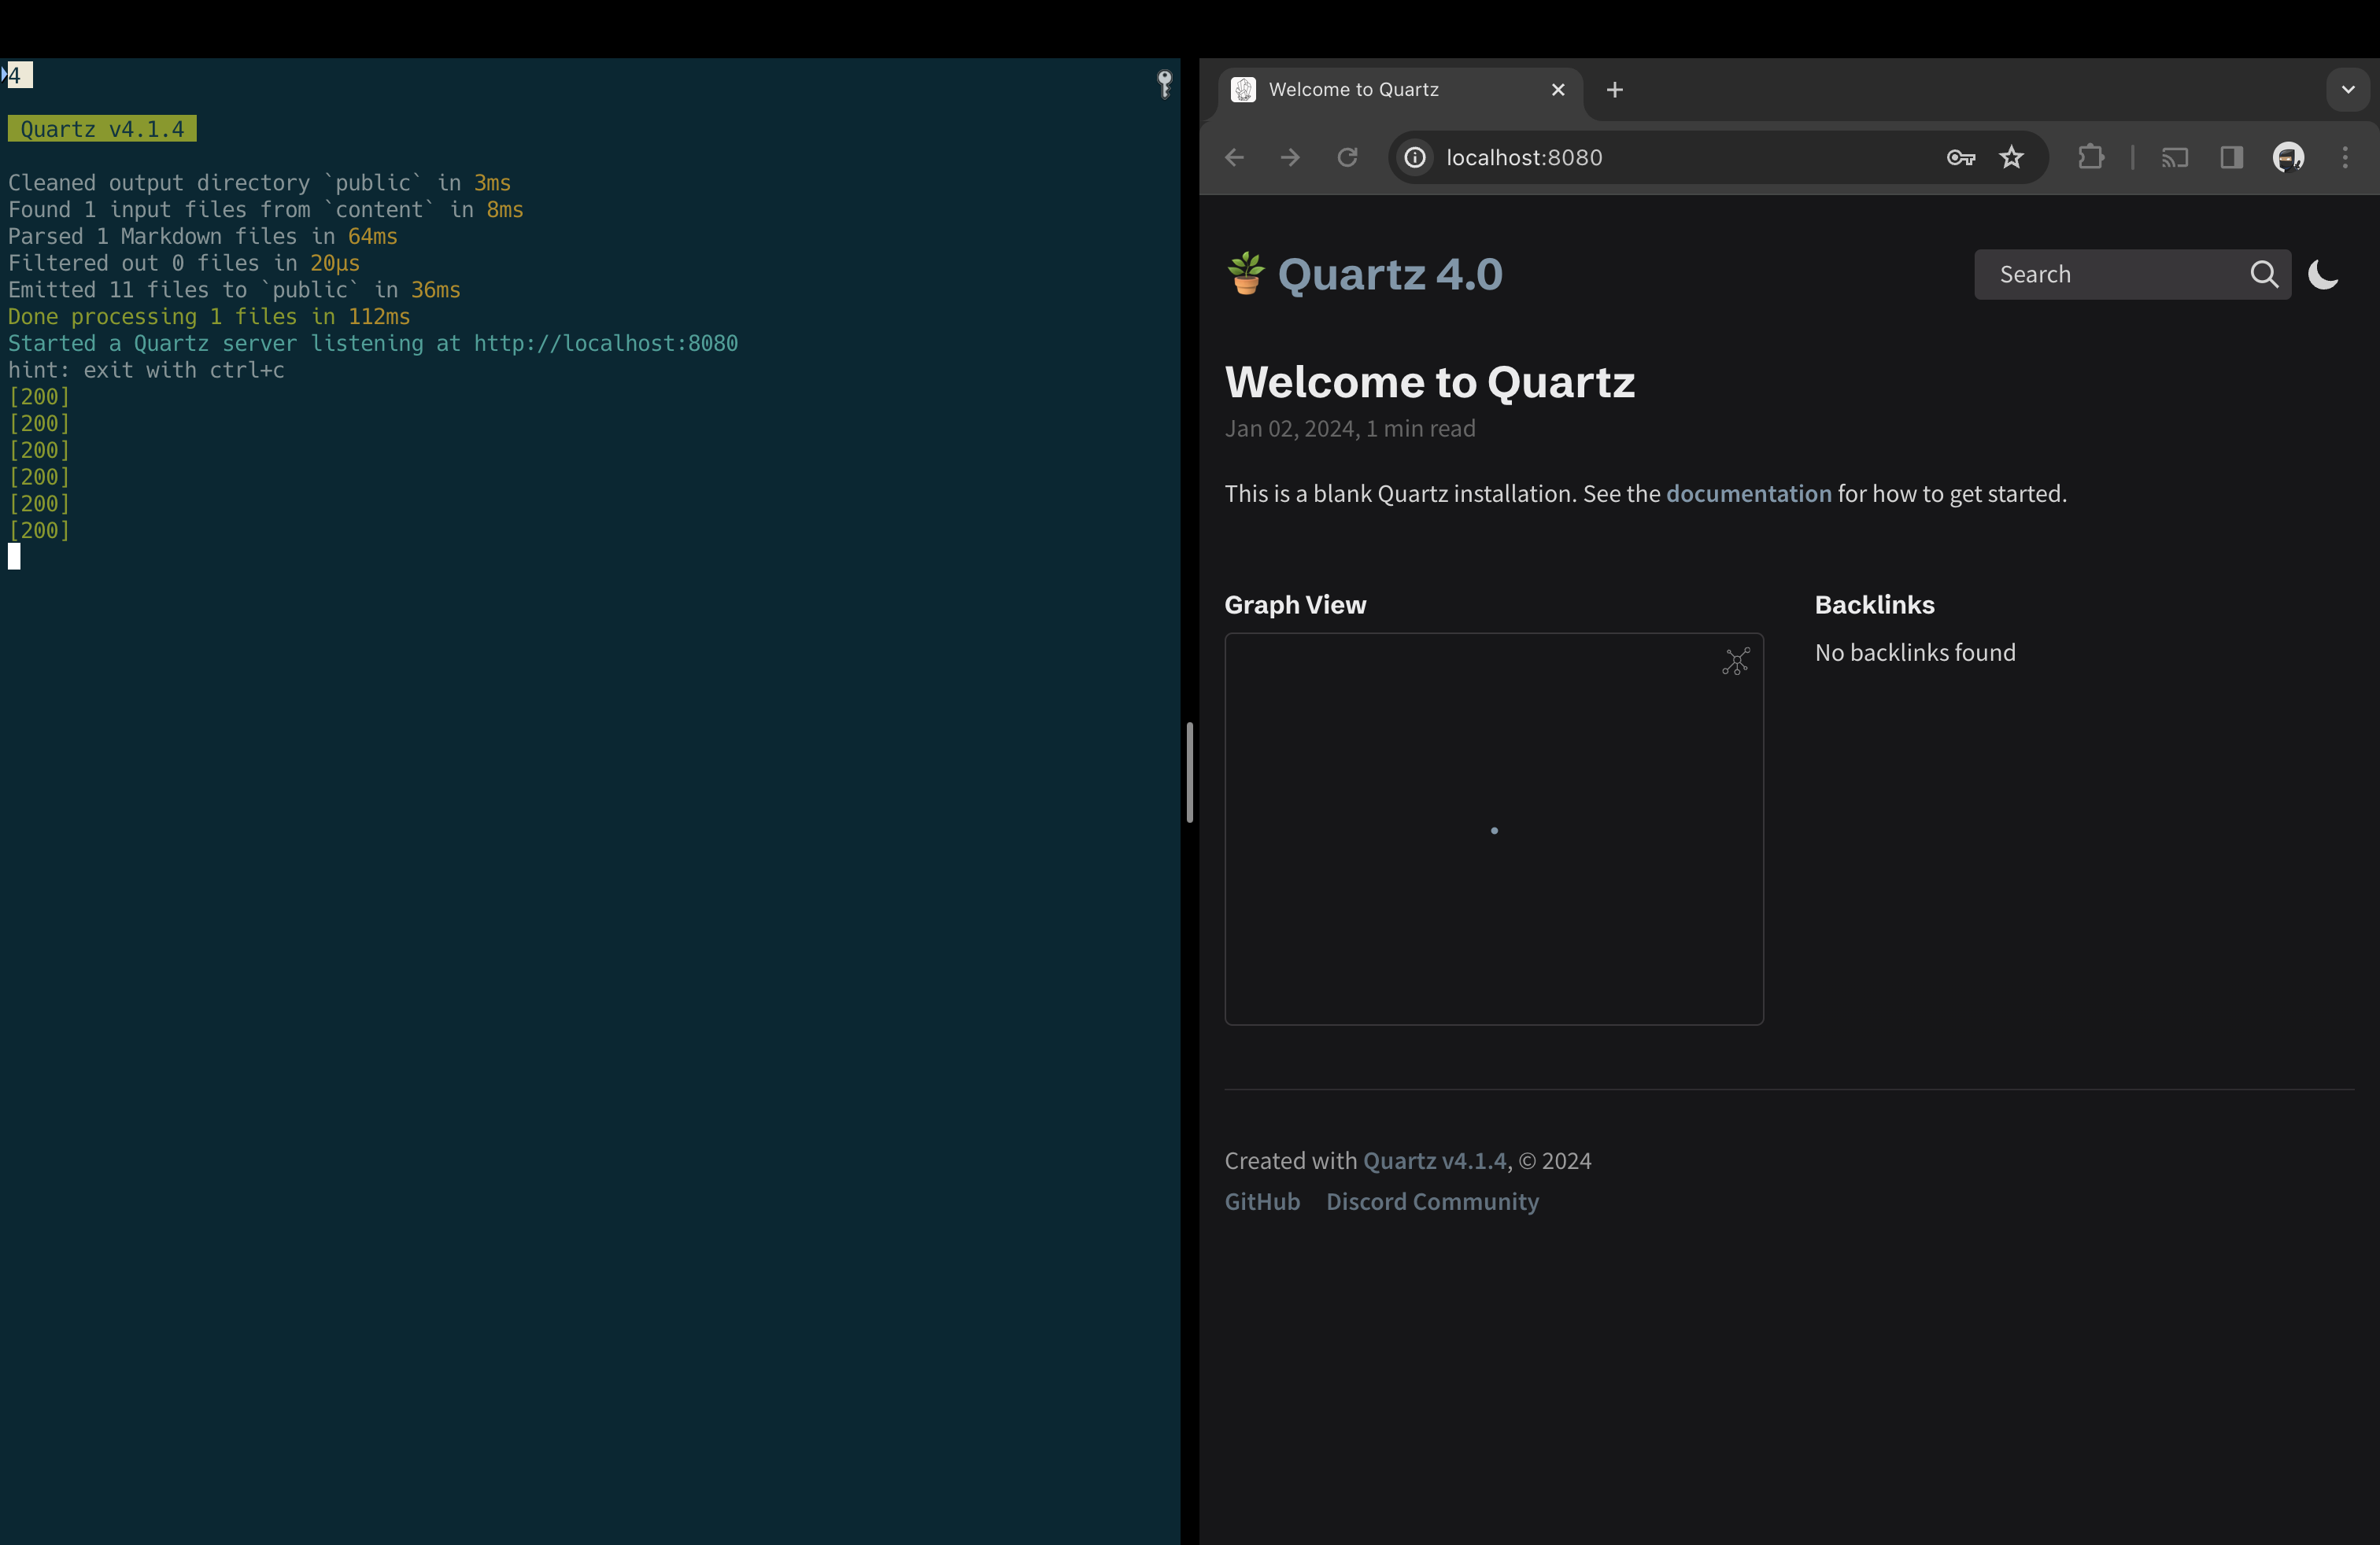Click the terminal split pane divider
This screenshot has height=1545, width=2380.
pos(1189,772)
